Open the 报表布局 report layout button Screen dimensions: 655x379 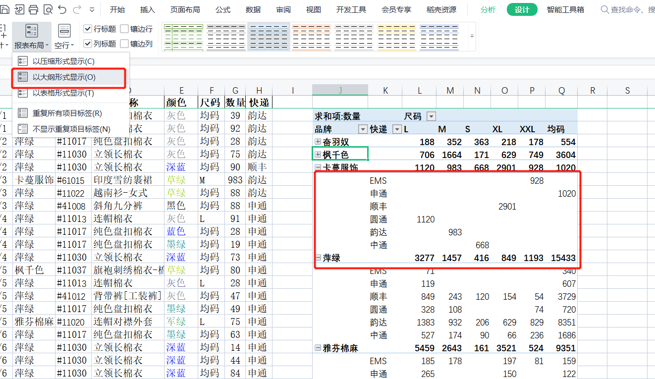coord(32,37)
